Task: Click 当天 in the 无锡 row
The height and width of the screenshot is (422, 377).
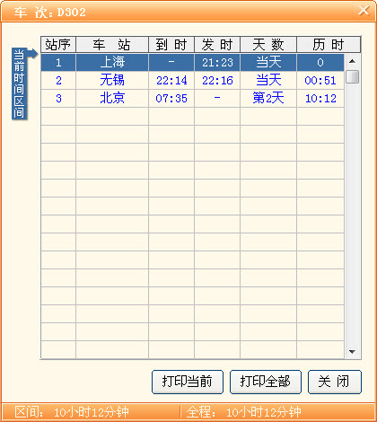Action: pyautogui.click(x=268, y=80)
